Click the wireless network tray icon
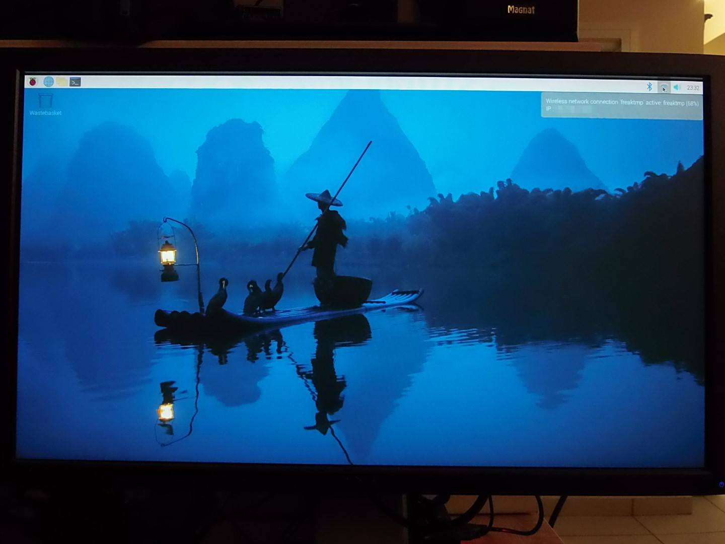 pyautogui.click(x=664, y=88)
